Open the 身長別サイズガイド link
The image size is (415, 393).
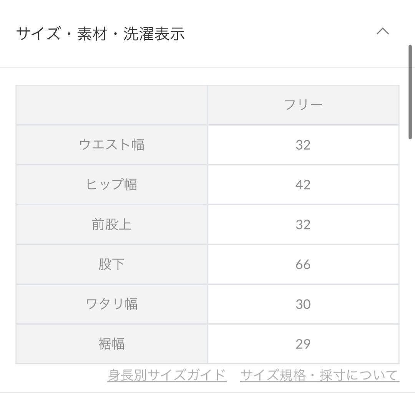coord(167,375)
